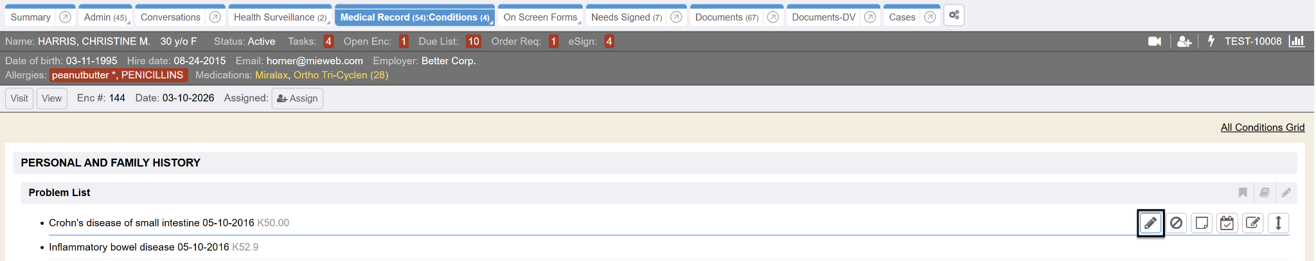Click the lightning bolt quick action icon
Screen dimensions: 1316x261
coord(1211,41)
